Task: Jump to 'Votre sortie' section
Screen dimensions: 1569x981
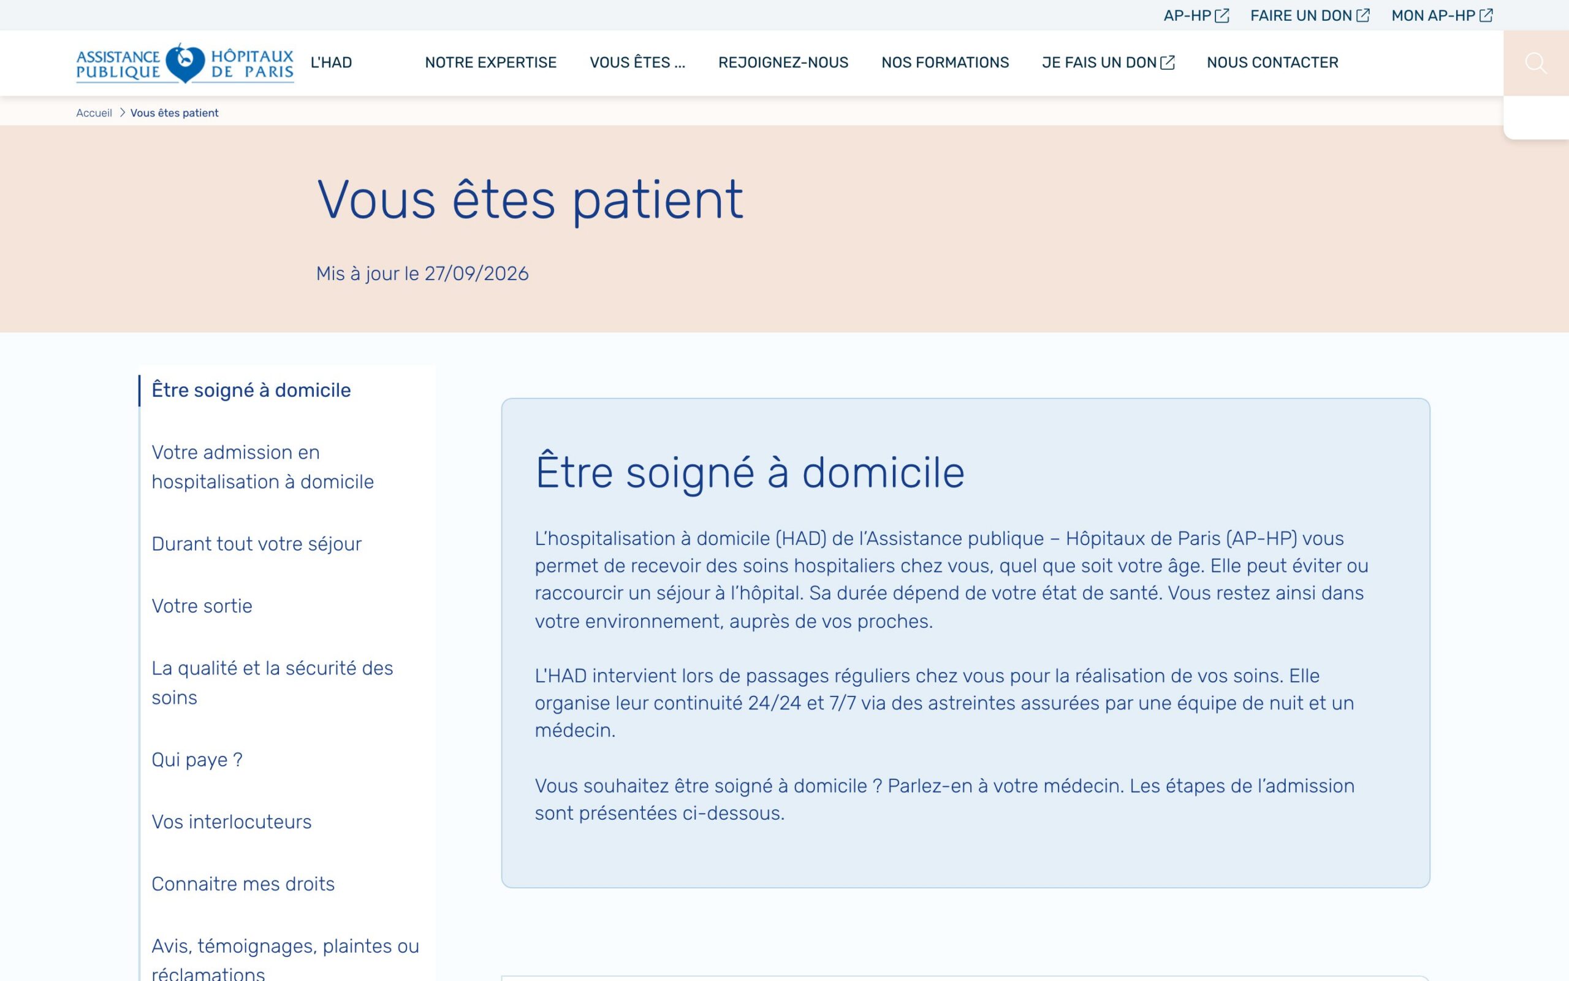Action: coord(202,606)
